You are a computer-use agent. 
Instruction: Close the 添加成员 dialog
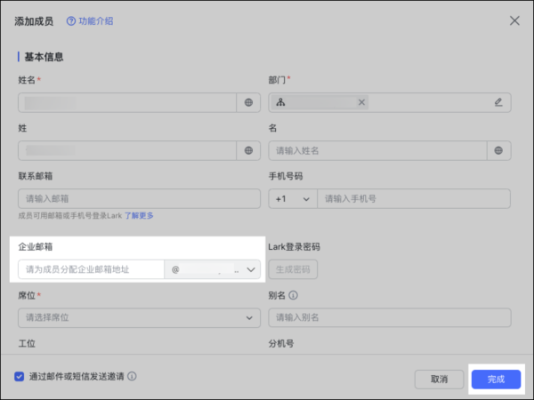click(x=514, y=20)
